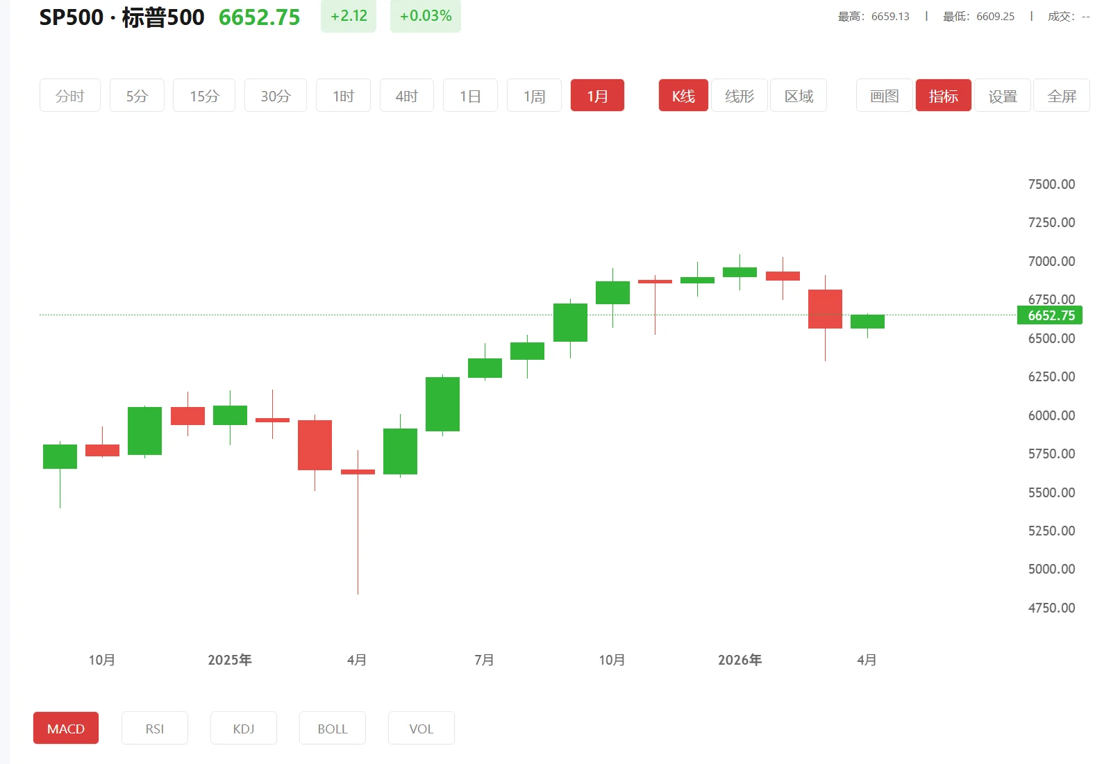Open the 画图 drawing tools
Screen dimensions: 1111x764
(883, 96)
